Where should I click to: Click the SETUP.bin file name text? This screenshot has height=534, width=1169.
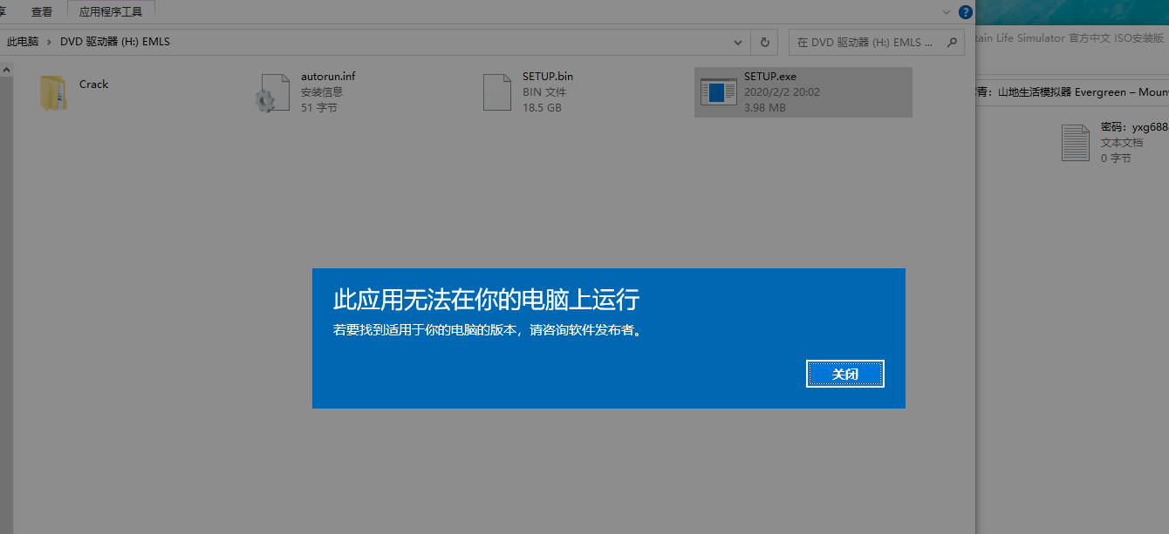[x=548, y=77]
